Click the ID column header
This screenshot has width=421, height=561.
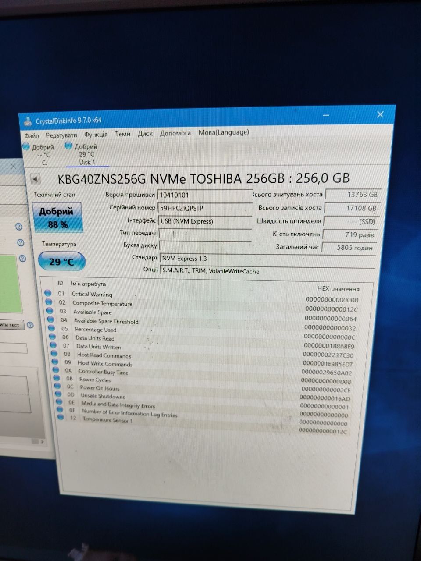(60, 283)
